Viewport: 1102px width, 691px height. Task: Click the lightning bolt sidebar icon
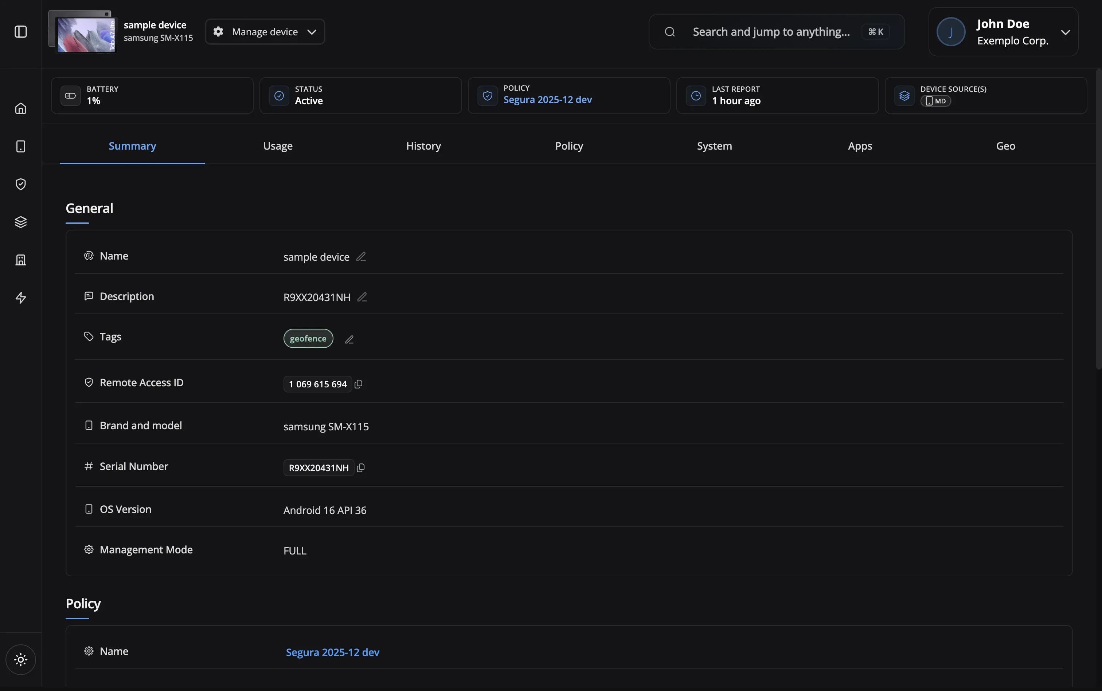(x=20, y=298)
